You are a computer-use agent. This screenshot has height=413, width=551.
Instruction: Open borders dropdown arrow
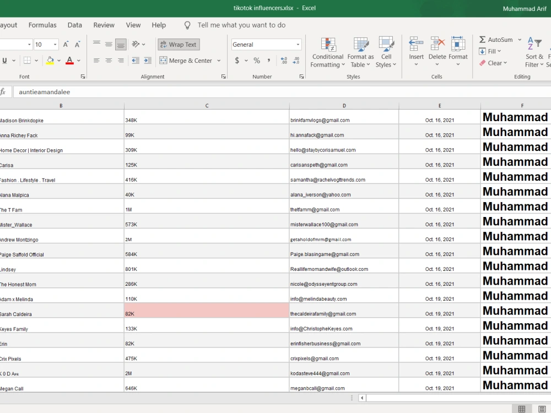(x=36, y=61)
